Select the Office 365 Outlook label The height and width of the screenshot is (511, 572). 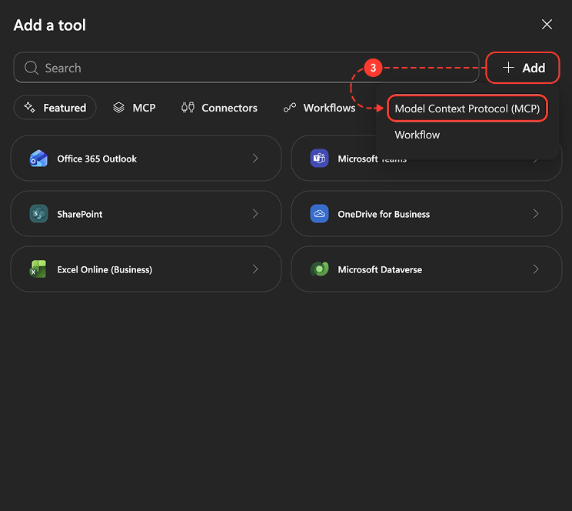(x=97, y=159)
